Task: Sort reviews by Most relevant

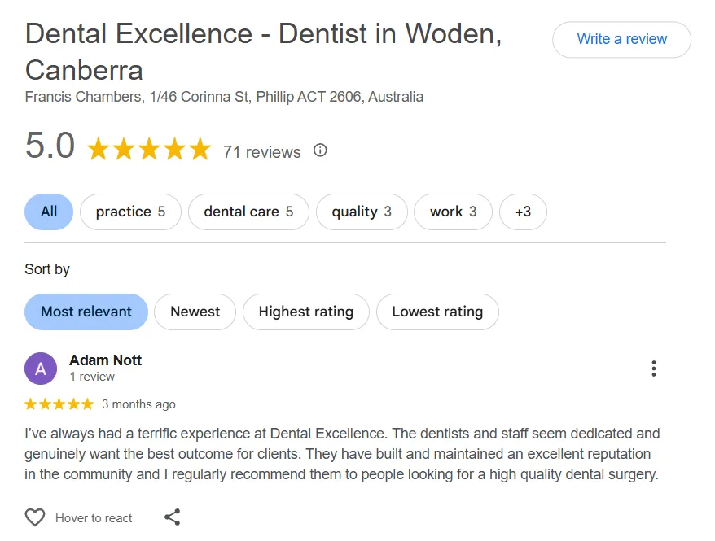Action: tap(86, 312)
